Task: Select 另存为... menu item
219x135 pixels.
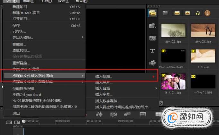Action: tap(44, 32)
